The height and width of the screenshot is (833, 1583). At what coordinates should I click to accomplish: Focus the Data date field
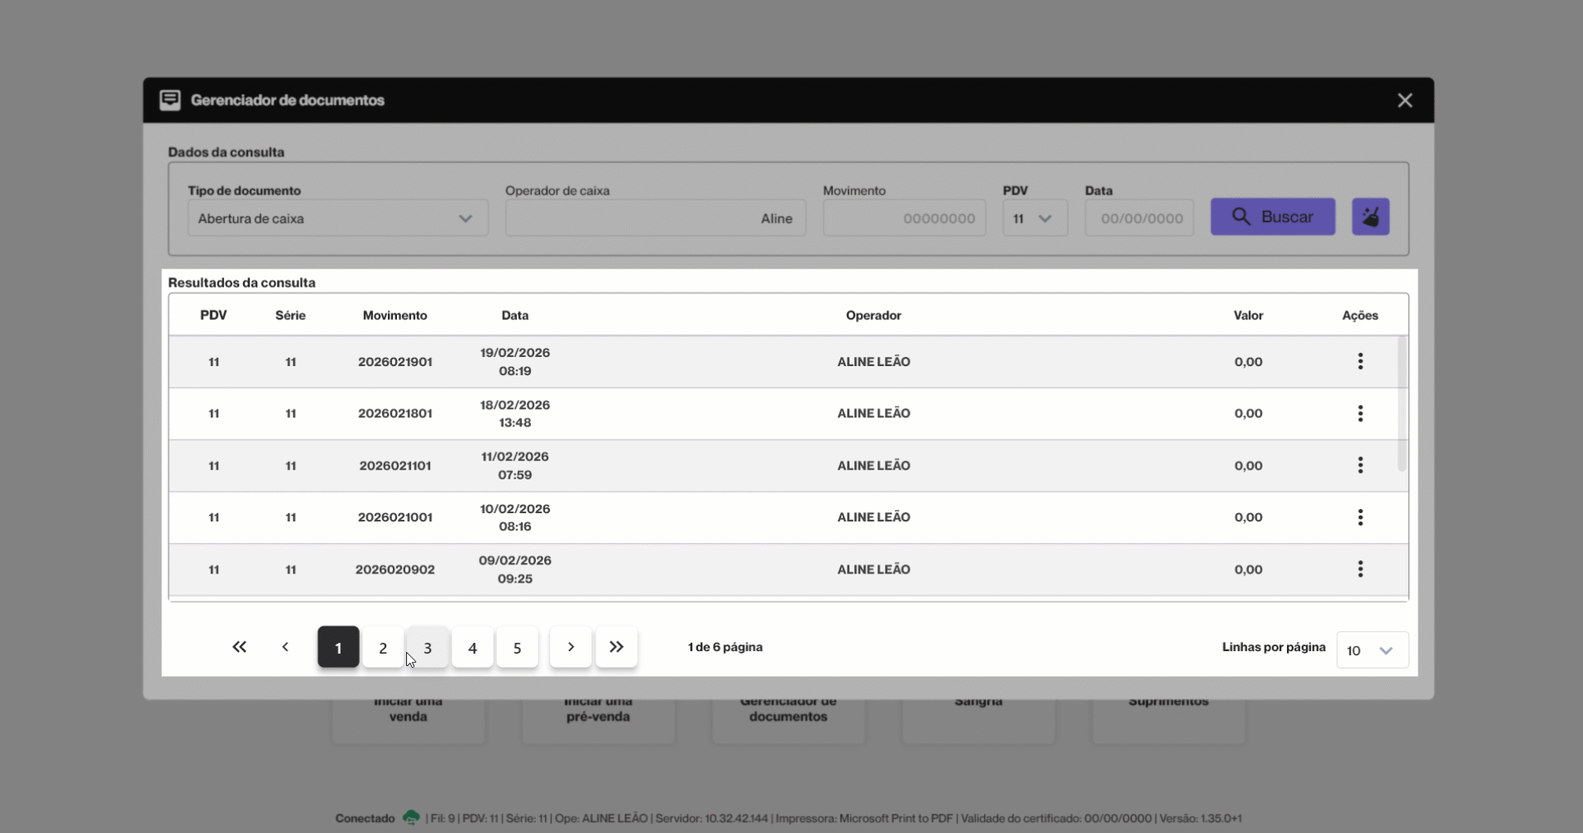coord(1139,219)
